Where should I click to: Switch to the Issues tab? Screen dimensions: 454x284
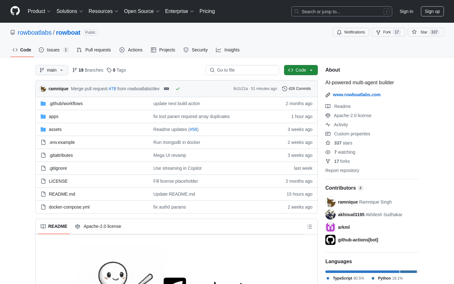53,50
